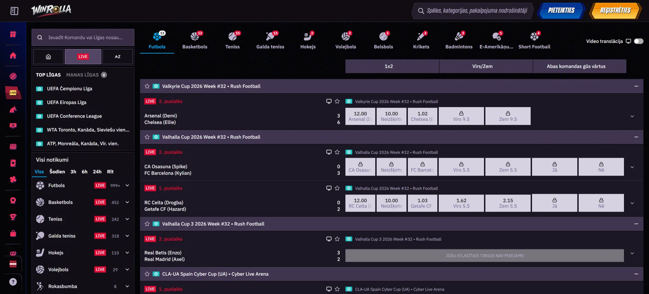
Task: Select the LIVE filter button
Action: [x=83, y=57]
